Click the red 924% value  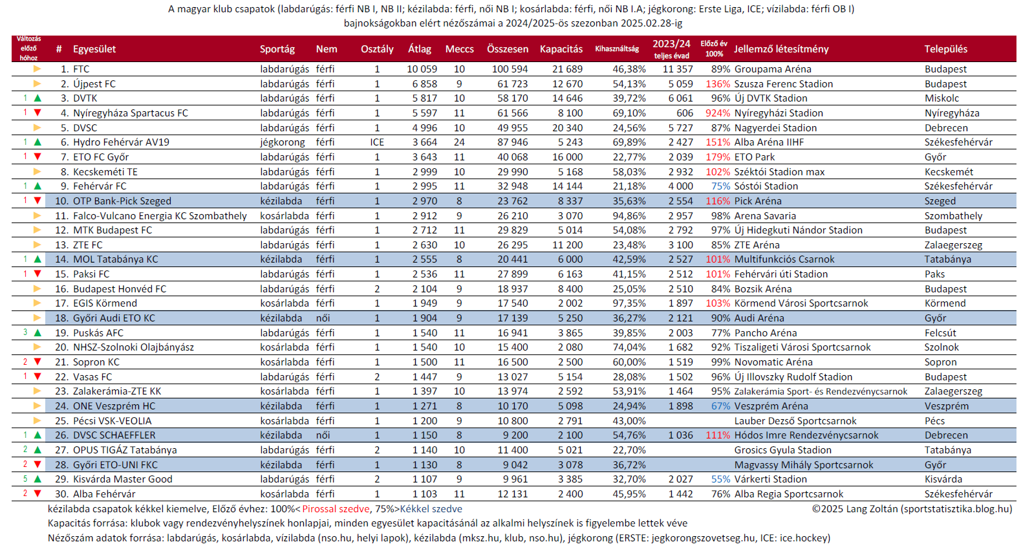click(718, 113)
